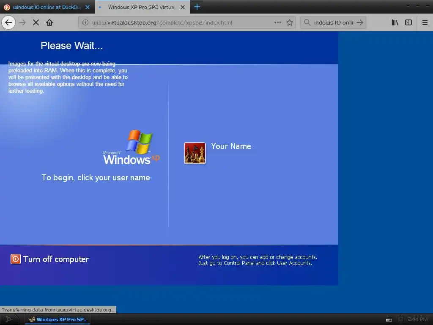Click the Please Wait... heading

coord(72,46)
